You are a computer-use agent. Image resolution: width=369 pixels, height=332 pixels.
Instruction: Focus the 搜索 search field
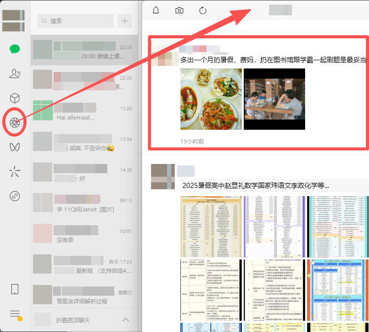[76, 21]
